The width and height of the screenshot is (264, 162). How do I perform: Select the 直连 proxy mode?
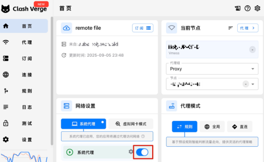click(240, 127)
